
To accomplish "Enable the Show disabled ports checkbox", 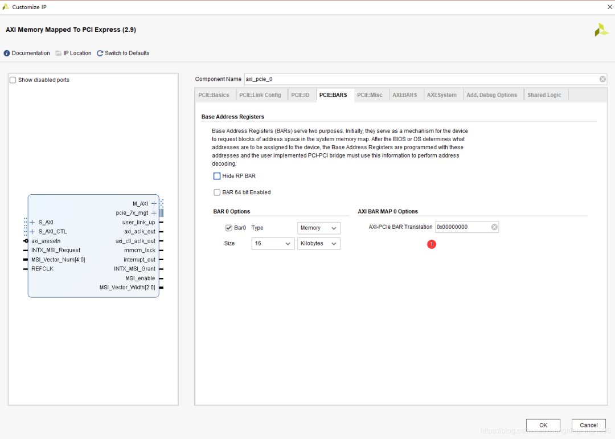I will pyautogui.click(x=13, y=80).
